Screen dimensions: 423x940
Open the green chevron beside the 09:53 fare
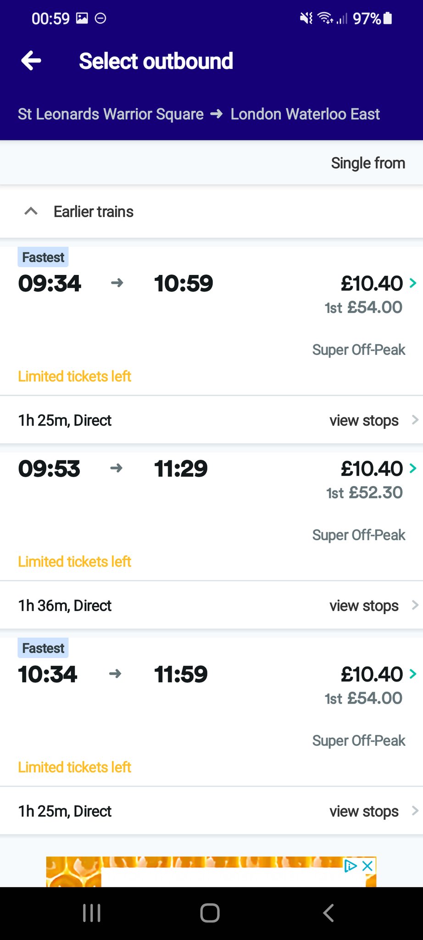(413, 468)
